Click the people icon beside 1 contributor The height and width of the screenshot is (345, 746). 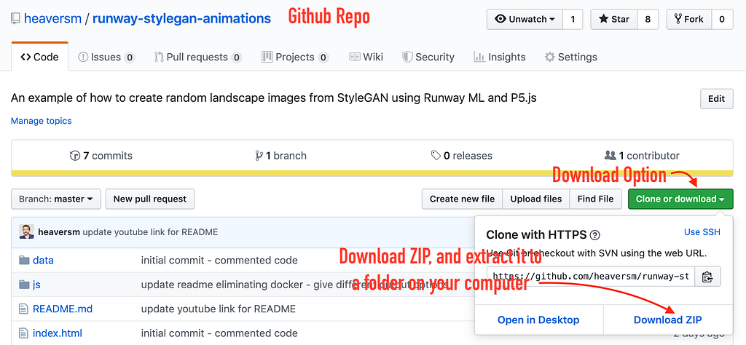(610, 155)
